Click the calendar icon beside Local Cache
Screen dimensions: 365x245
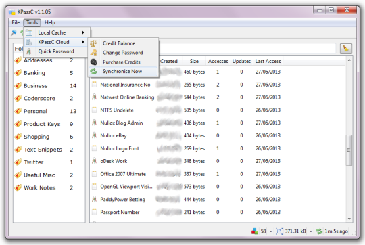tap(29, 32)
